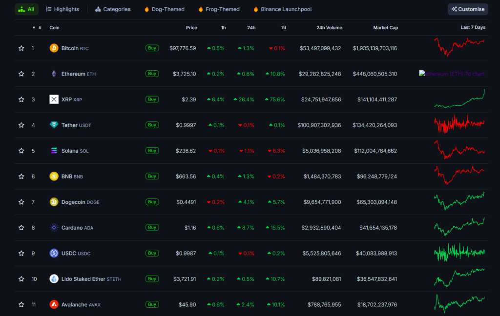Click the Dogecoin logo icon
Screen dimensions: 500x316
point(54,202)
